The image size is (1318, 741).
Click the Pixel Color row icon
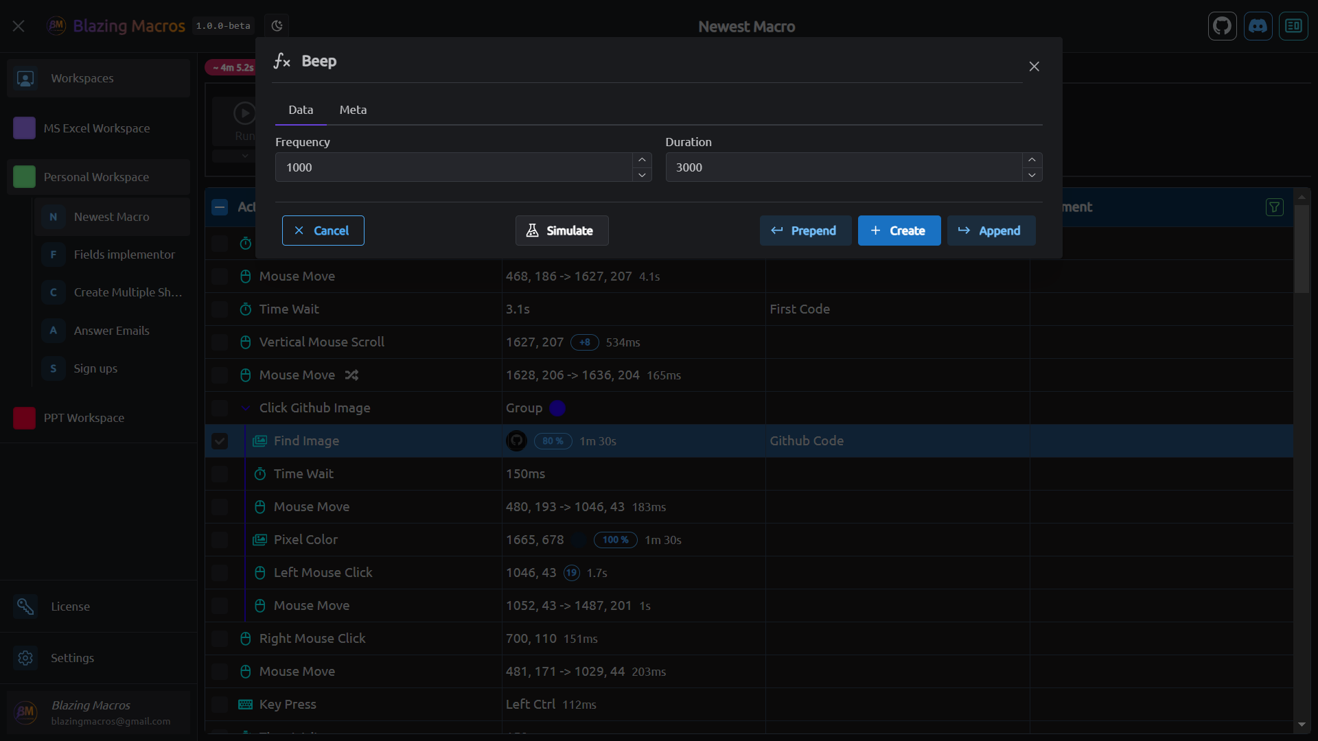[259, 540]
